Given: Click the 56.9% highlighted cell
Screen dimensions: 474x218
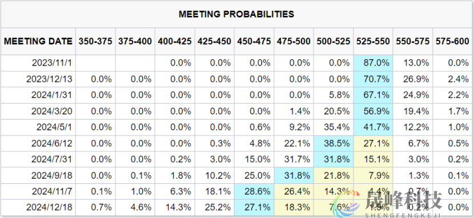Looking at the screenshot, I should click(x=373, y=111).
